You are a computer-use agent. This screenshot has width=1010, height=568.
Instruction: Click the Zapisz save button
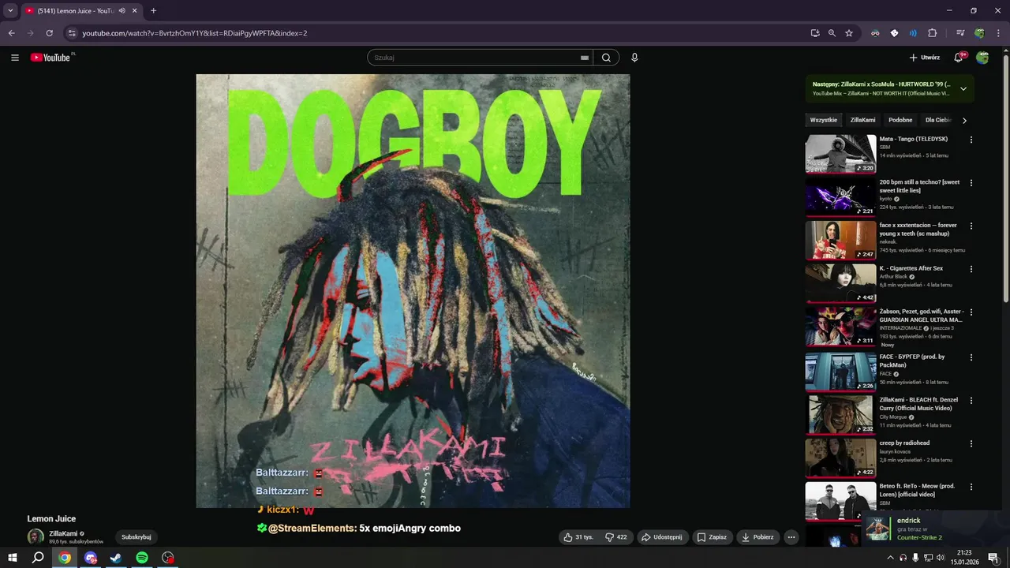(x=712, y=537)
